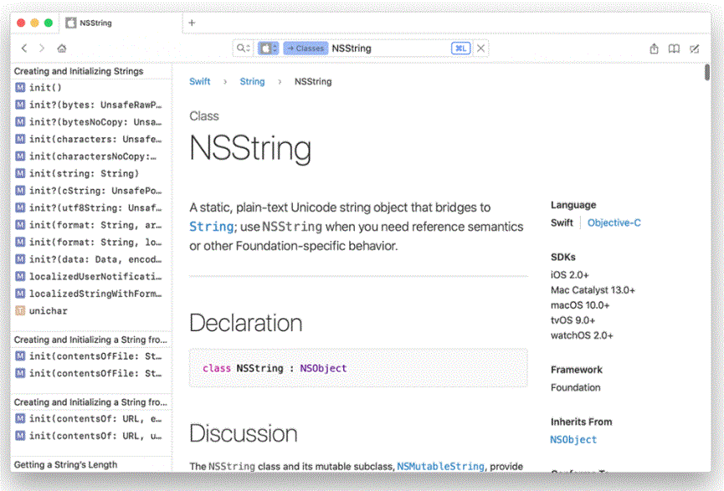The height and width of the screenshot is (491, 724).
Task: Click the method icon beside init()
Action: point(20,88)
